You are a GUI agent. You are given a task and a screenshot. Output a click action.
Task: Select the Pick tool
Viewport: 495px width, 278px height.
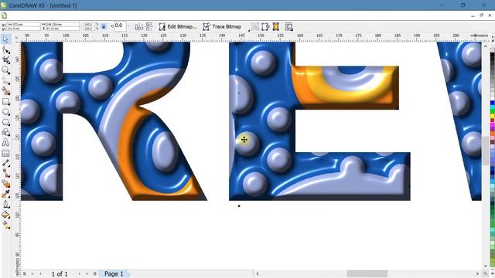(x=5, y=39)
